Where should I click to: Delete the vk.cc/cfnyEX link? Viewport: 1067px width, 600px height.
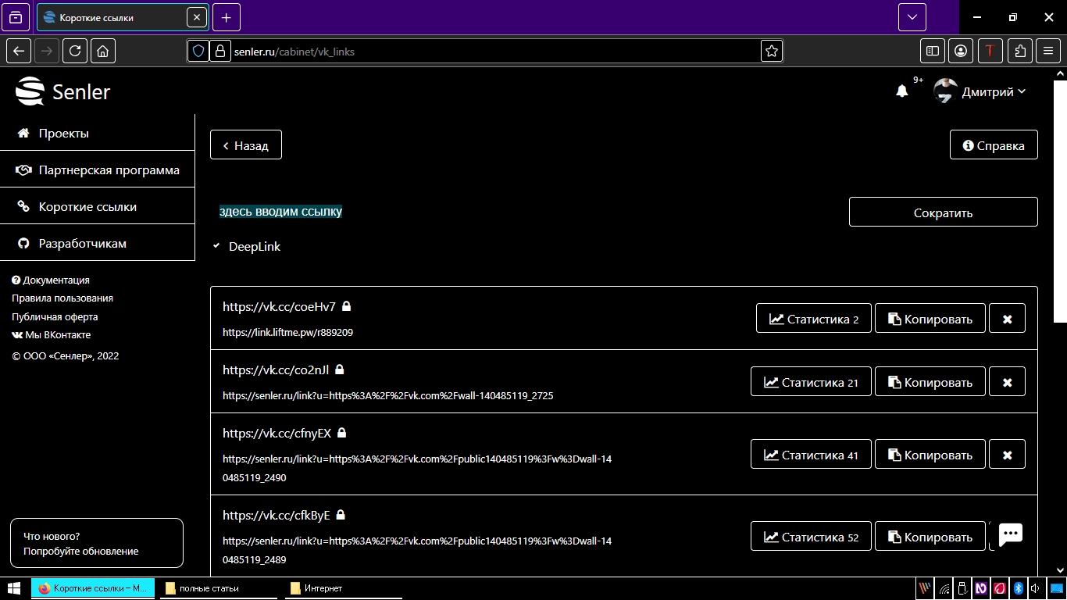1007,455
